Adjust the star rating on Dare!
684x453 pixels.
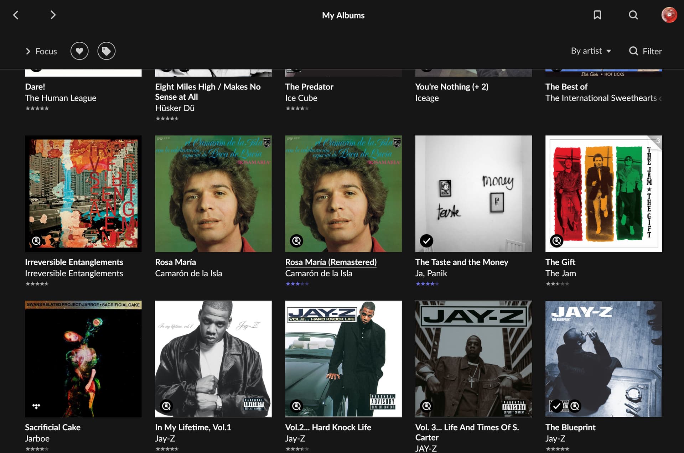click(37, 108)
